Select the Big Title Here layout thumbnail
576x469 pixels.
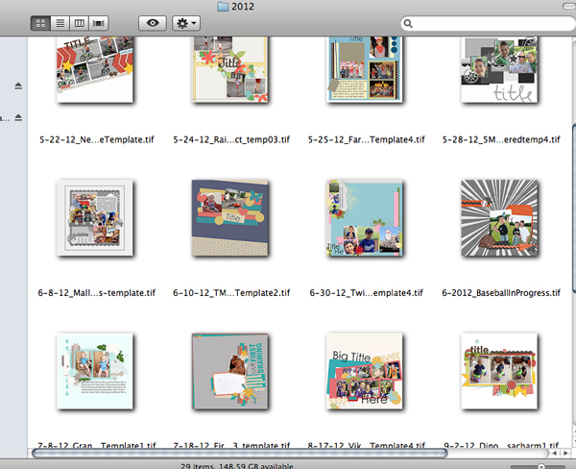[365, 371]
